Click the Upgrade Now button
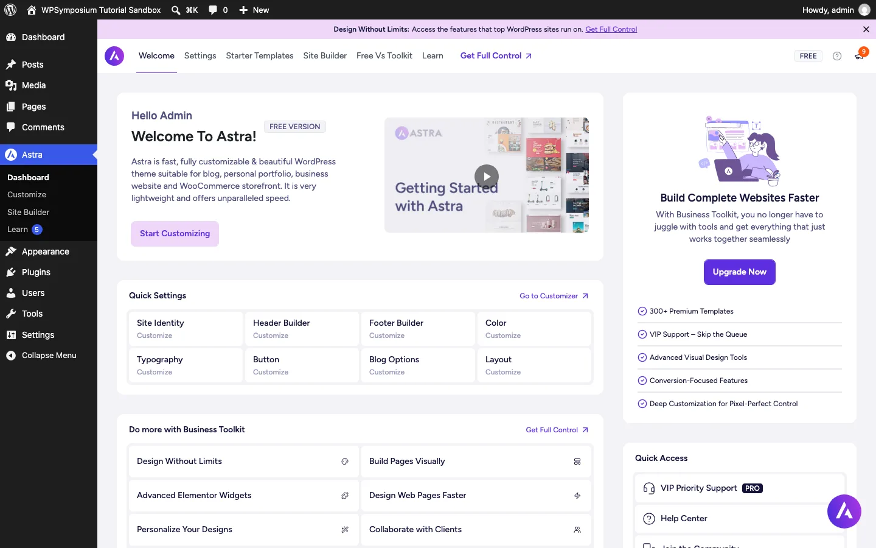Image resolution: width=876 pixels, height=548 pixels. click(740, 272)
